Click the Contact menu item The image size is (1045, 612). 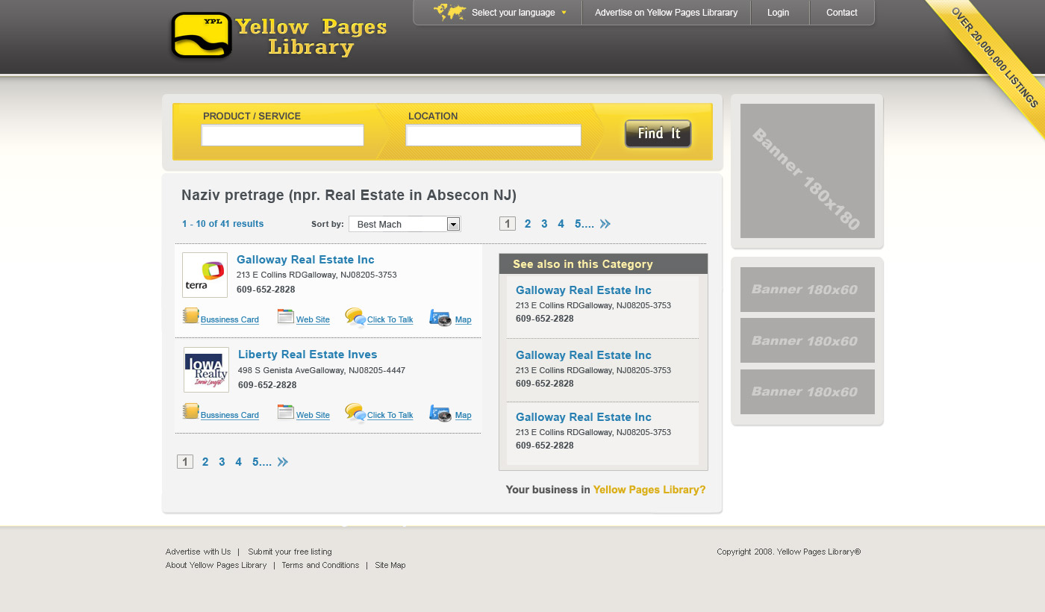click(x=841, y=13)
